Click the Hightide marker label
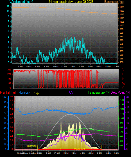Viewport: 131px width, 157px height. click(x=32, y=146)
